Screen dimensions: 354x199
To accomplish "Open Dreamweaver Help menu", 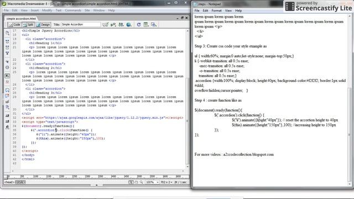I will coord(111,11).
